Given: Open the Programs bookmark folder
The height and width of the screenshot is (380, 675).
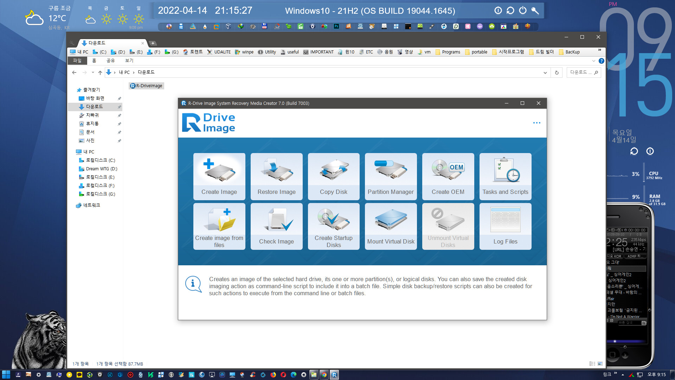Looking at the screenshot, I should tap(448, 52).
